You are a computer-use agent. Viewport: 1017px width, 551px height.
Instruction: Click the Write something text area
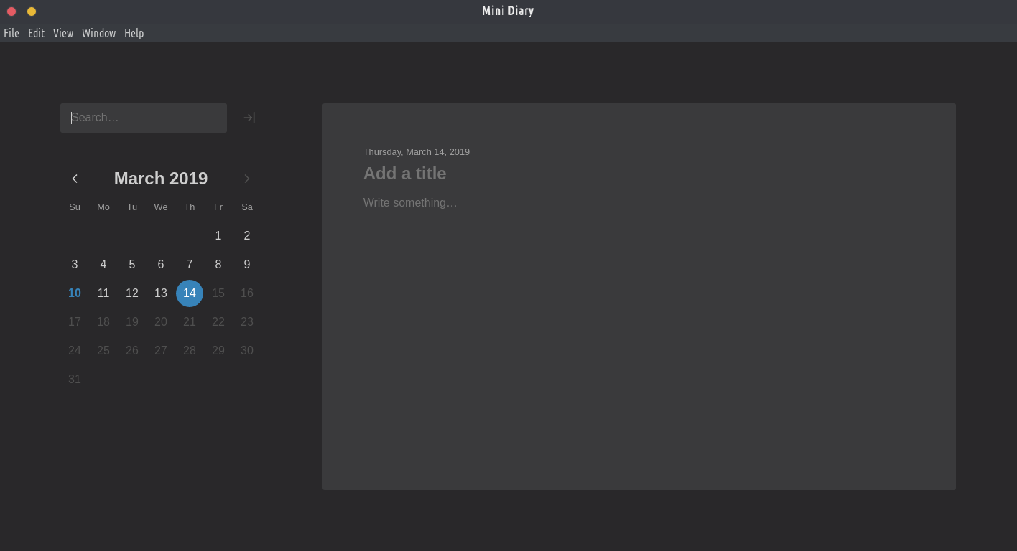click(x=410, y=203)
